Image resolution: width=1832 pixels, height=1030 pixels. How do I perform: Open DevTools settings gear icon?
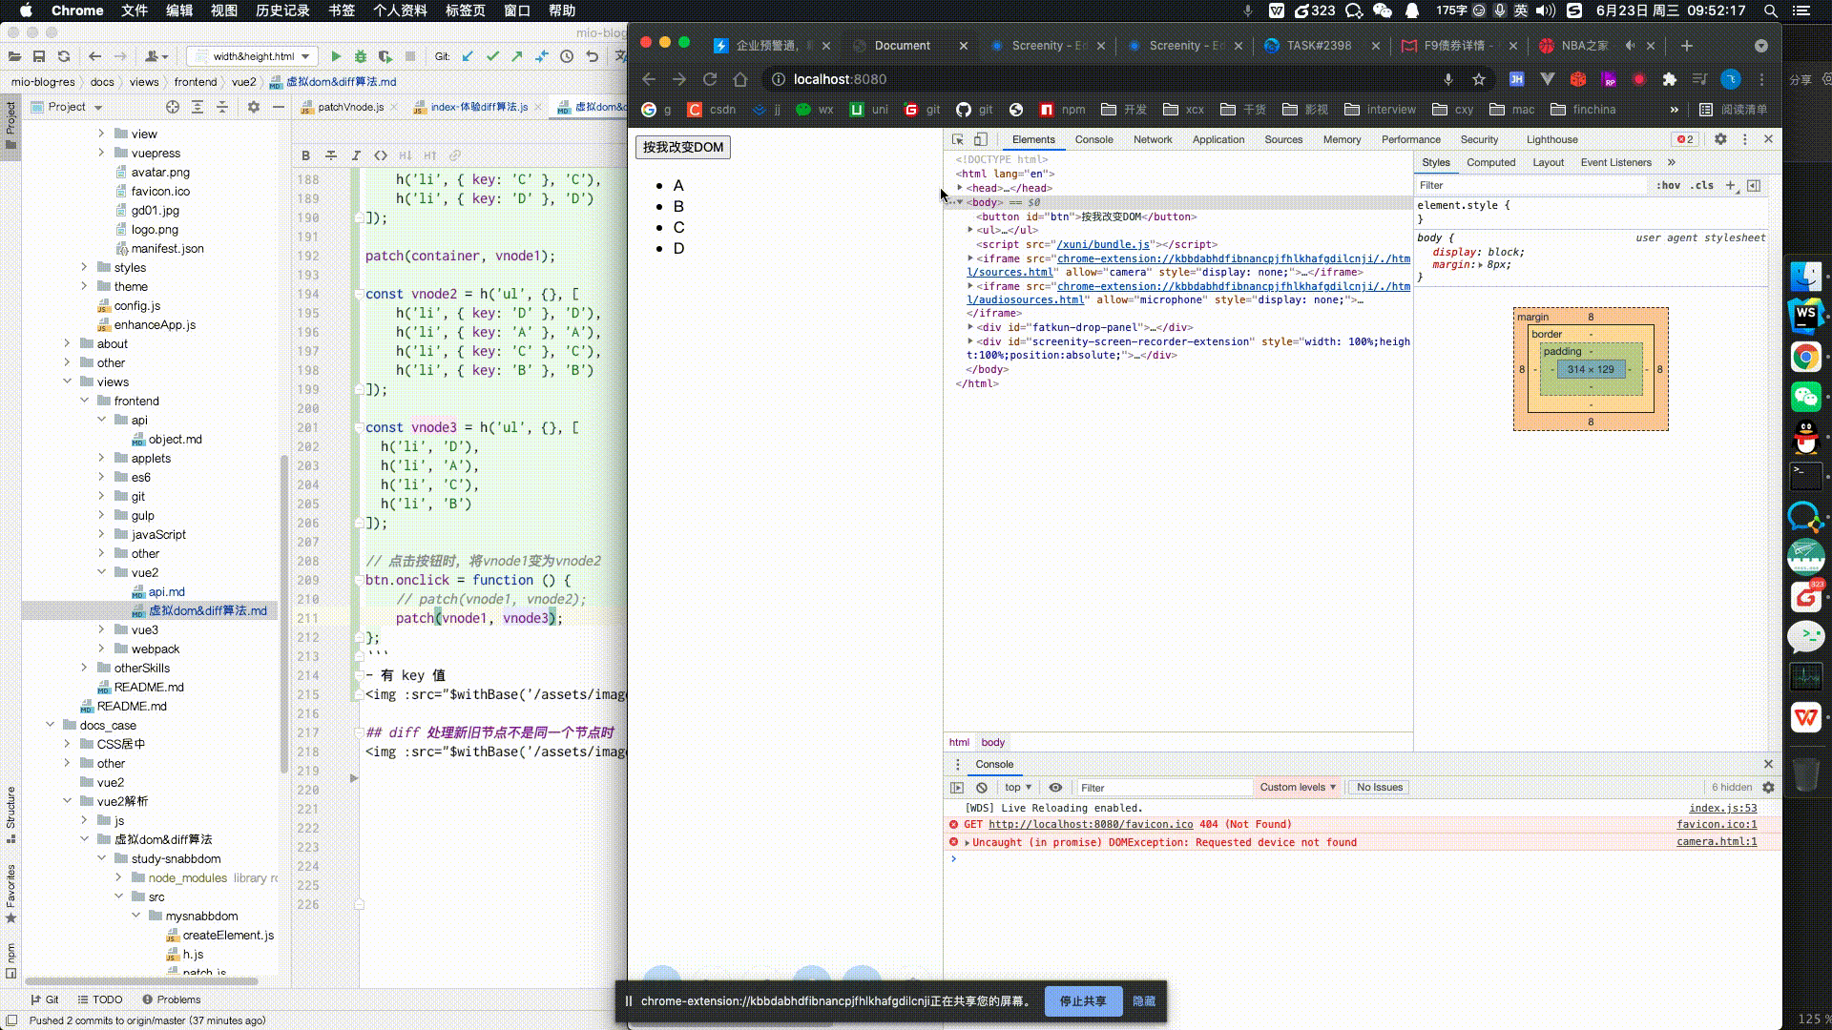tap(1720, 139)
